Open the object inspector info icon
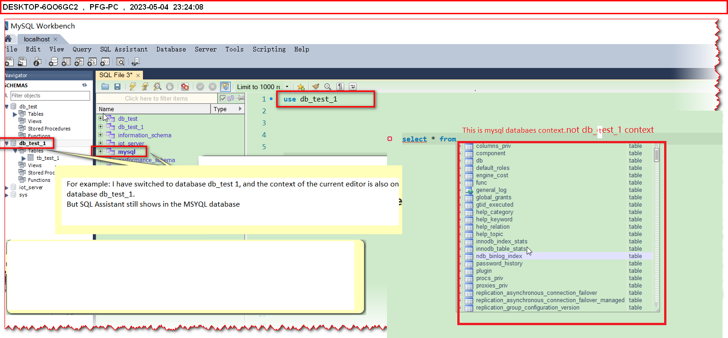 tap(38, 62)
